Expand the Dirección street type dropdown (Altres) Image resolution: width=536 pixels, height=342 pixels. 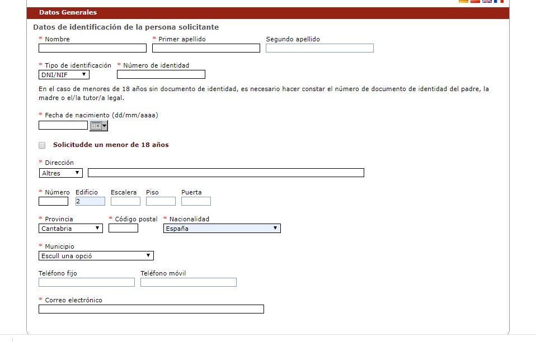coord(61,173)
